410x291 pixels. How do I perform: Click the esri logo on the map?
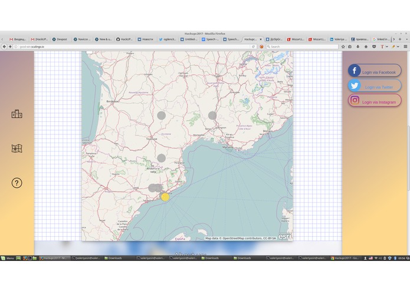pyautogui.click(x=284, y=236)
